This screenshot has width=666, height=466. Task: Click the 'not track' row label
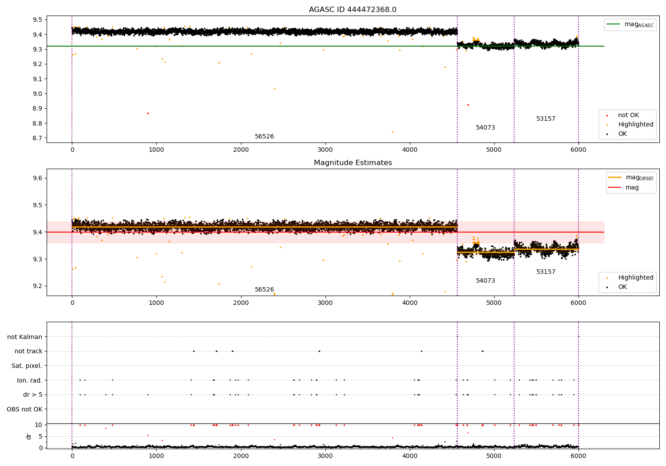28,351
